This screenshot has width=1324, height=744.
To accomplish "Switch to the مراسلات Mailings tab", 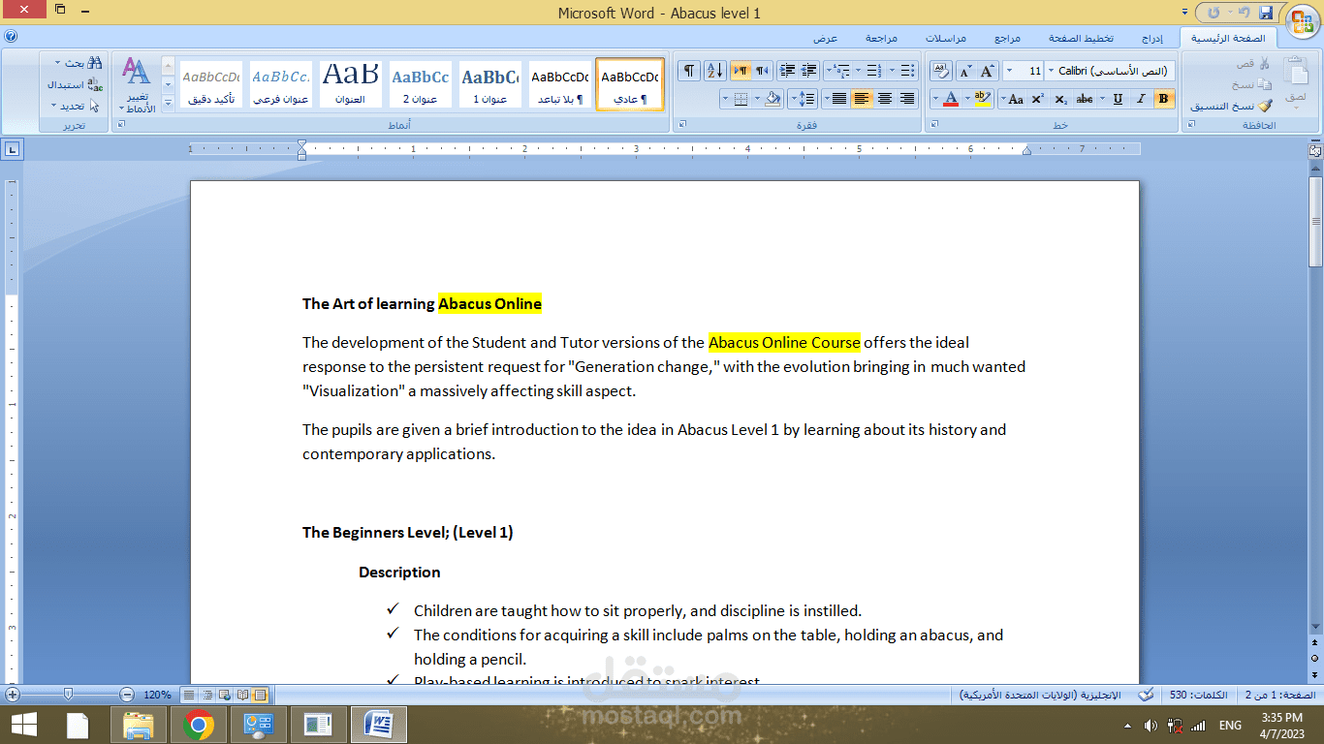I will click(x=944, y=38).
